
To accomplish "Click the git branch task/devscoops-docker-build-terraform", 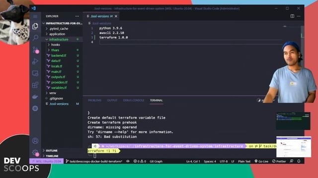I will coord(94,161).
